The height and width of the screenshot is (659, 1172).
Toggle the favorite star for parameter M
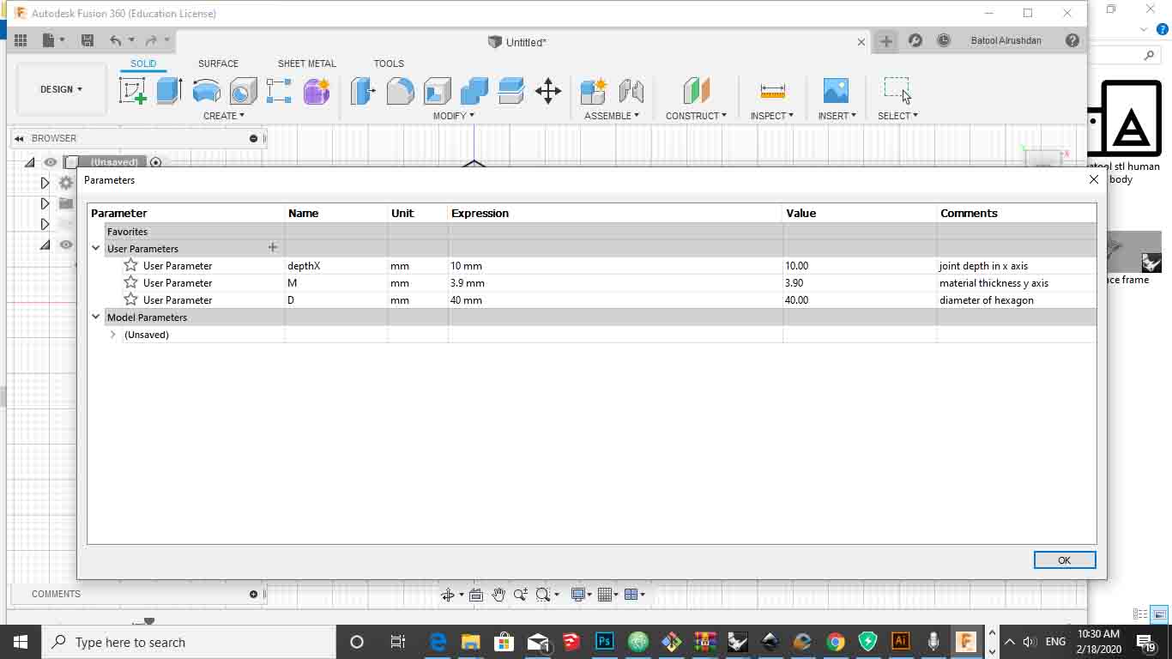[130, 282]
